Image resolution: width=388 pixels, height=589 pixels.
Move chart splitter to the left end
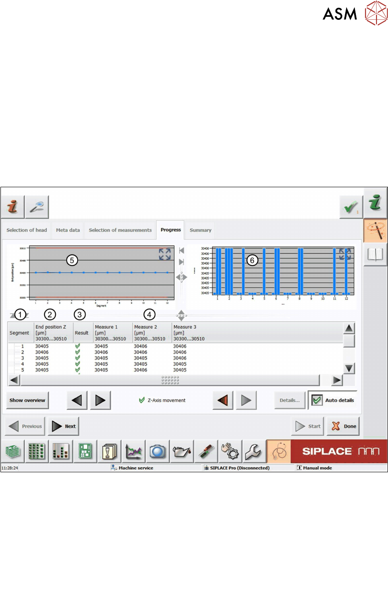point(181,251)
